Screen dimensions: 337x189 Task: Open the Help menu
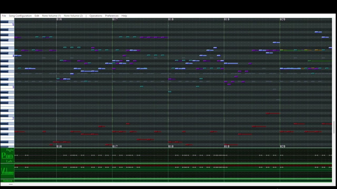tap(124, 16)
